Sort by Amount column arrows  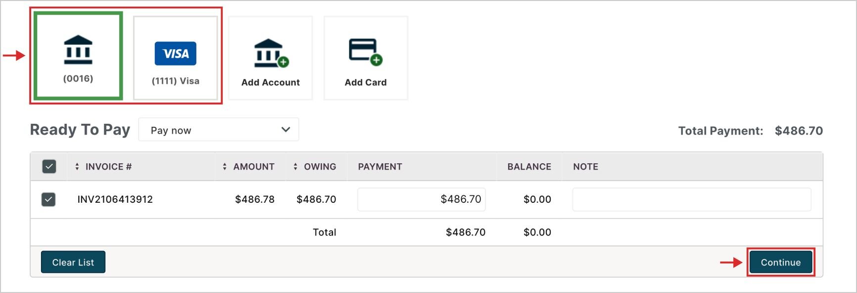click(225, 167)
